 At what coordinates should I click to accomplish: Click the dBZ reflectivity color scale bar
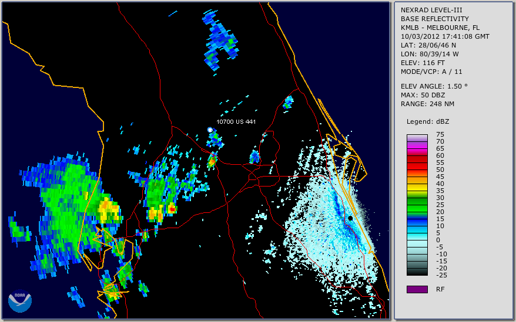417,205
